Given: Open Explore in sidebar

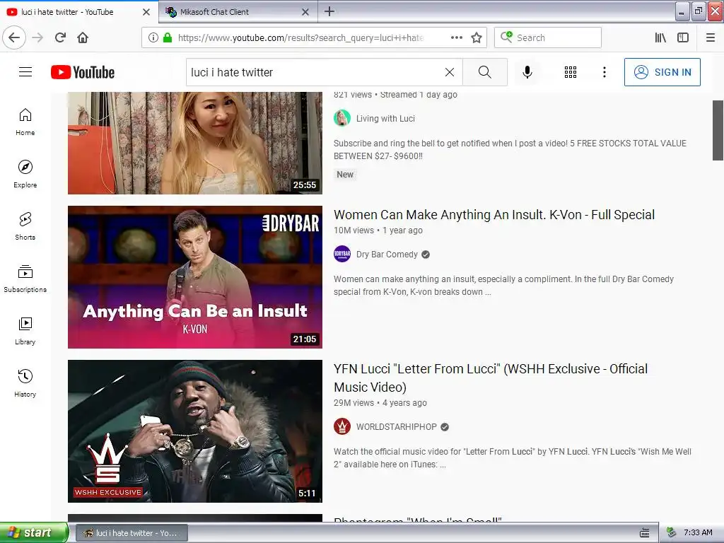Looking at the screenshot, I should [25, 174].
